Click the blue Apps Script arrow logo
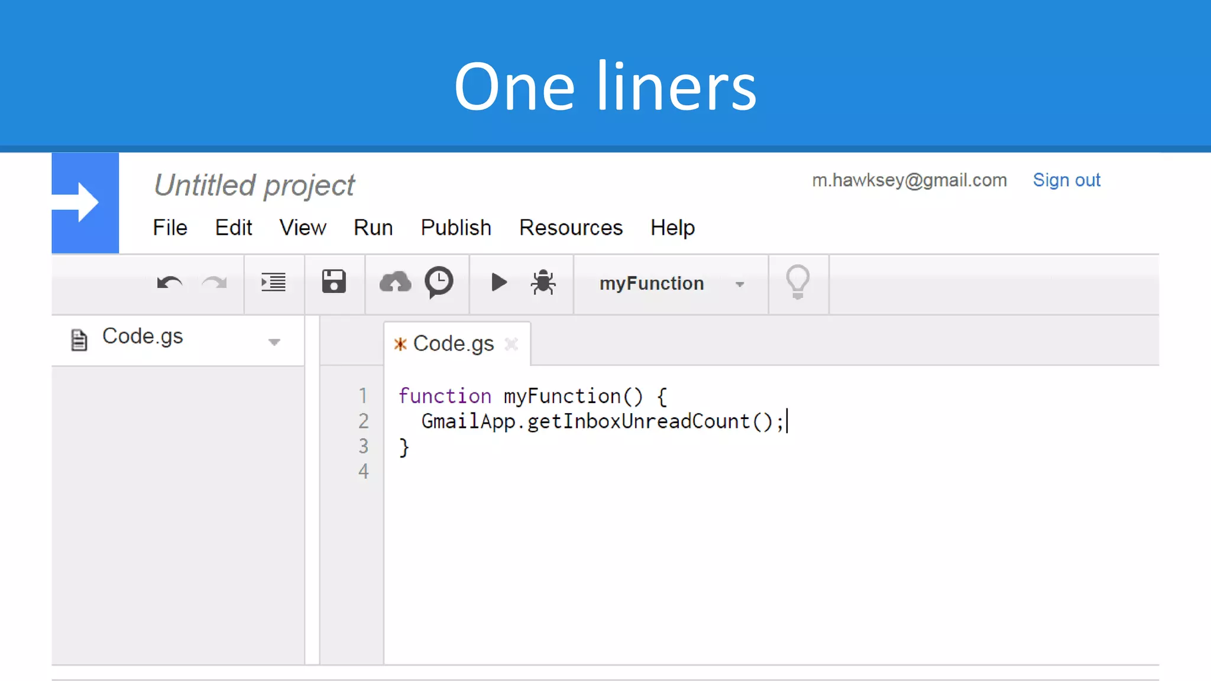This screenshot has width=1211, height=681. coord(85,203)
